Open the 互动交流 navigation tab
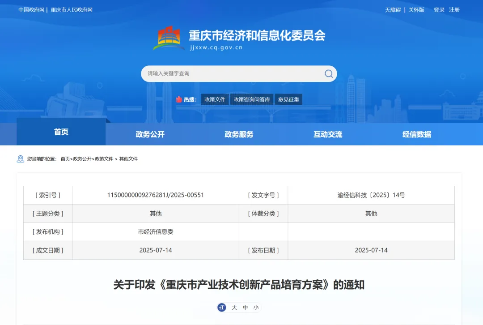This screenshot has height=325, width=483. coord(328,134)
